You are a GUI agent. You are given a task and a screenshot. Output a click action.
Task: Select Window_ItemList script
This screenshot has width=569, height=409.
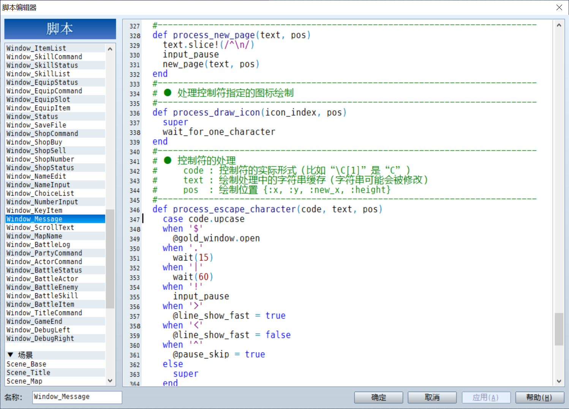(x=55, y=48)
